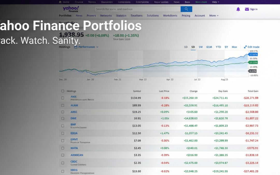This screenshot has width=280, height=175.
Task: Click the Last Price column header
Action: pyautogui.click(x=164, y=91)
